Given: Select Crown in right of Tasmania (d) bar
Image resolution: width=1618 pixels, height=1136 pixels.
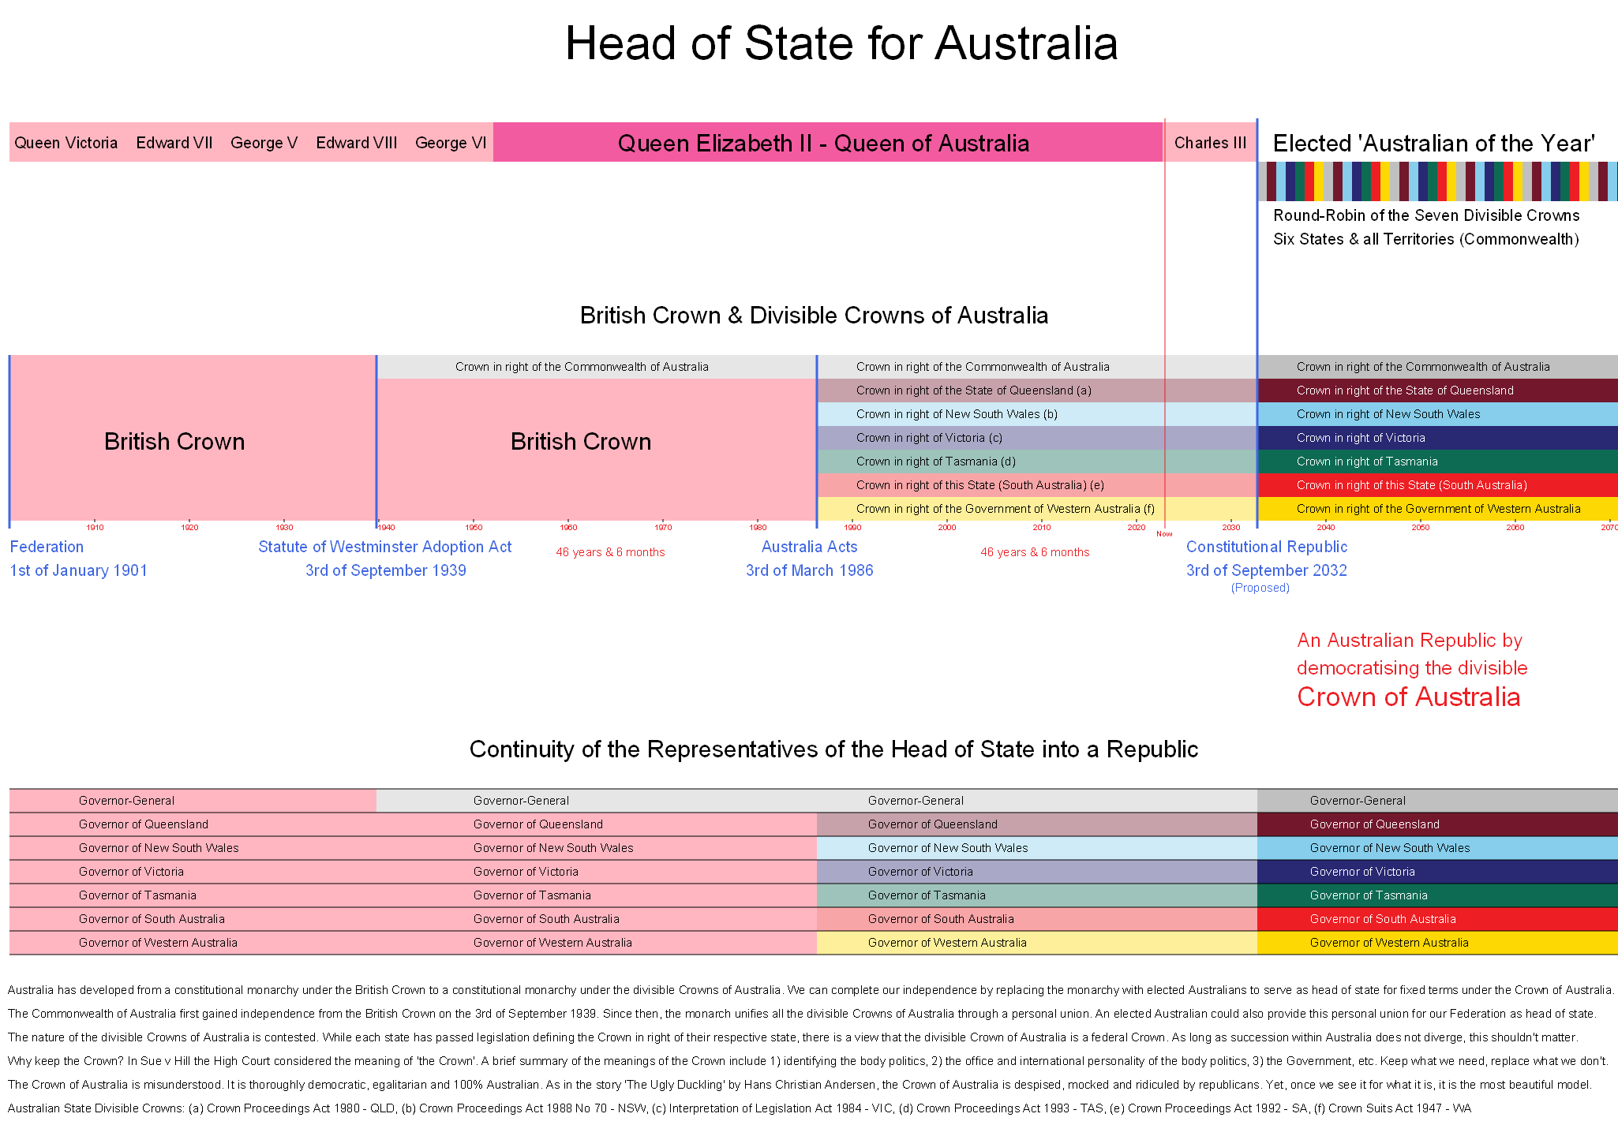Looking at the screenshot, I should pos(935,461).
